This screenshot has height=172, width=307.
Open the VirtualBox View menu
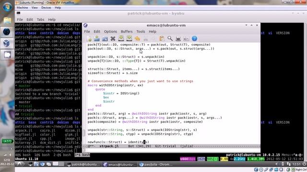(35, 8)
